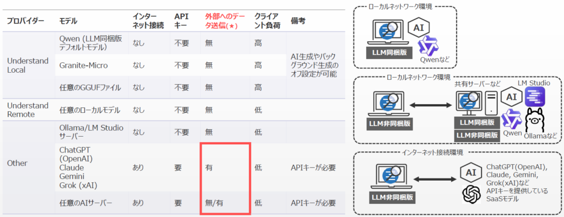Click the 低 cell in the Ollama/LM Studio row
Viewport: 564px width, 217px height.
[258, 132]
